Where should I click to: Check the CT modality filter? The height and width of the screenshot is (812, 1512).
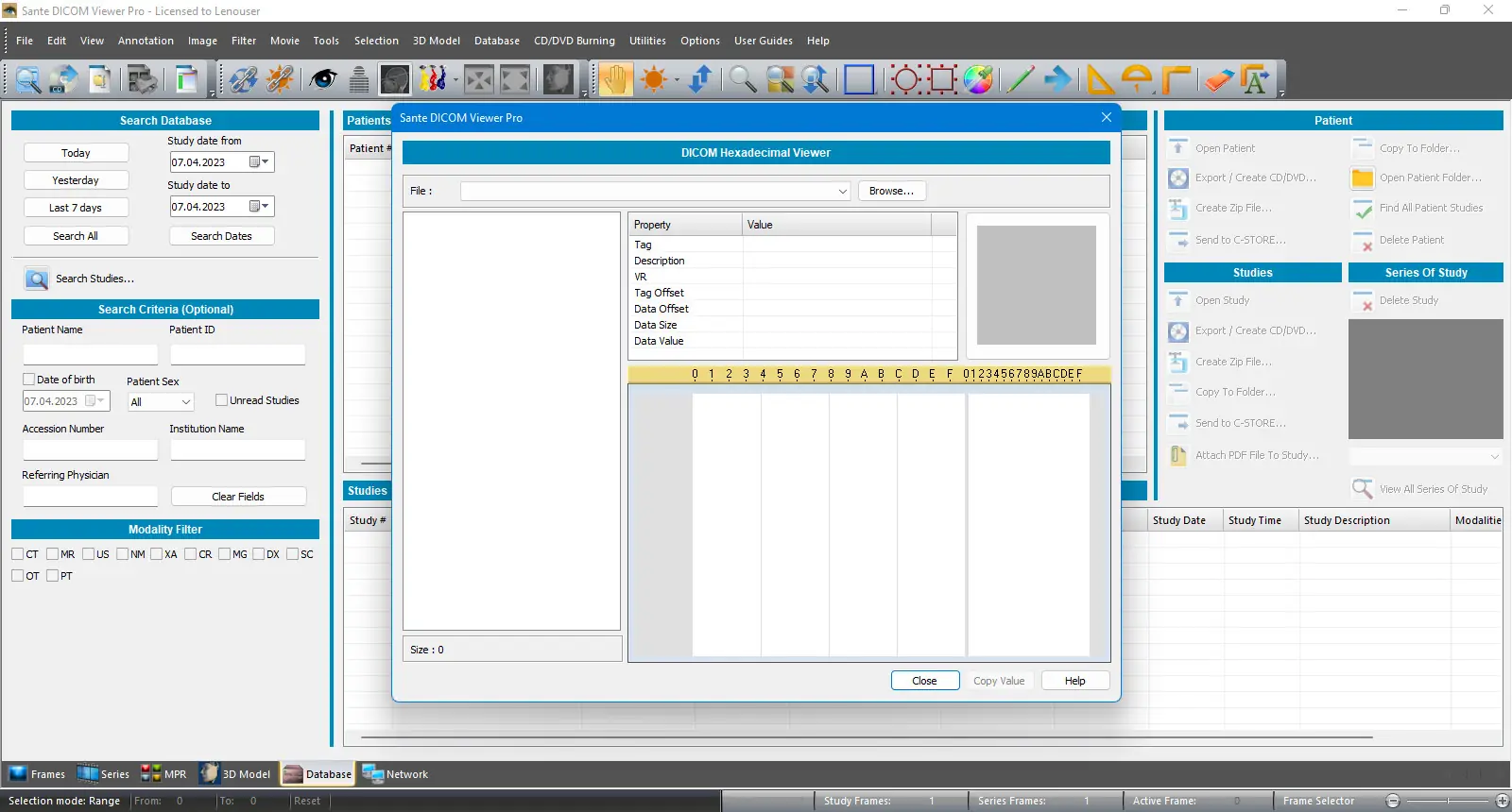(x=18, y=554)
